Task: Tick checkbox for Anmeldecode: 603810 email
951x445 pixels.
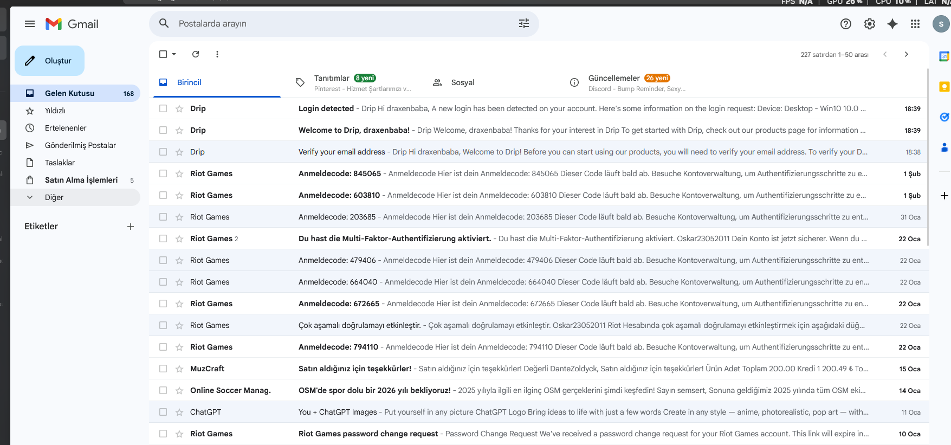Action: tap(163, 195)
